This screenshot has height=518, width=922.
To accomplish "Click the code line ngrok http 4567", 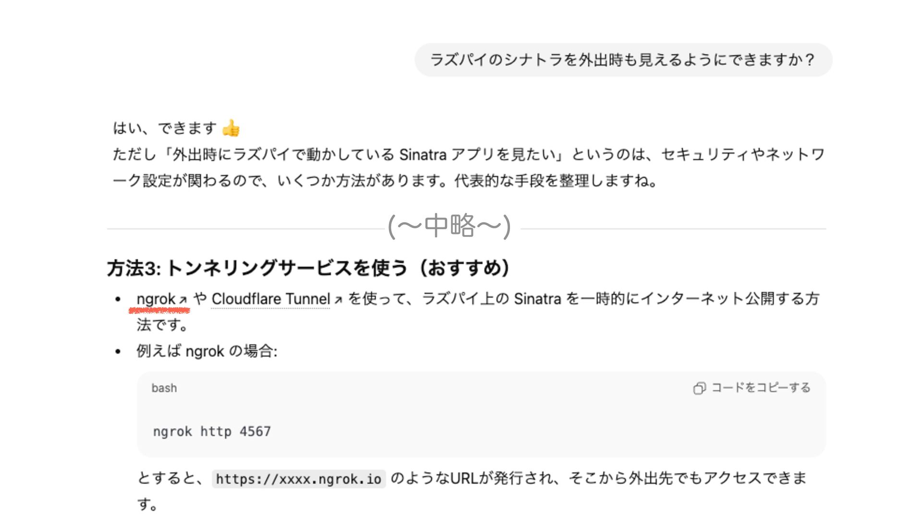I will click(212, 431).
